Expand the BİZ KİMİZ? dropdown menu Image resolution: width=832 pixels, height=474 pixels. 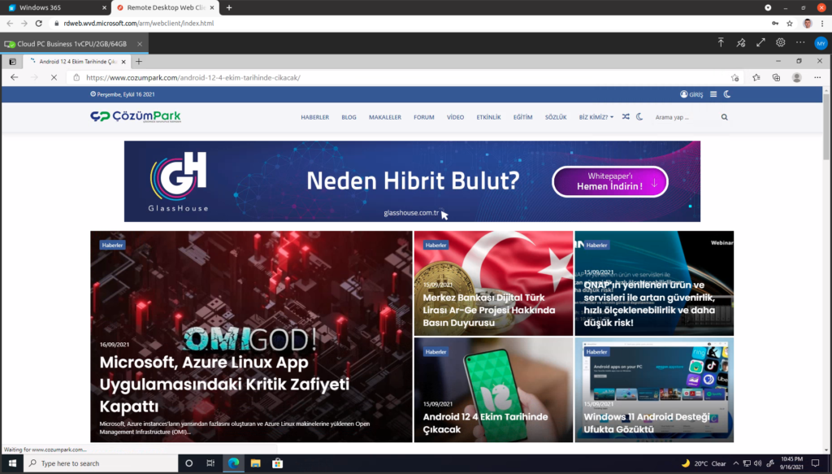tap(596, 117)
